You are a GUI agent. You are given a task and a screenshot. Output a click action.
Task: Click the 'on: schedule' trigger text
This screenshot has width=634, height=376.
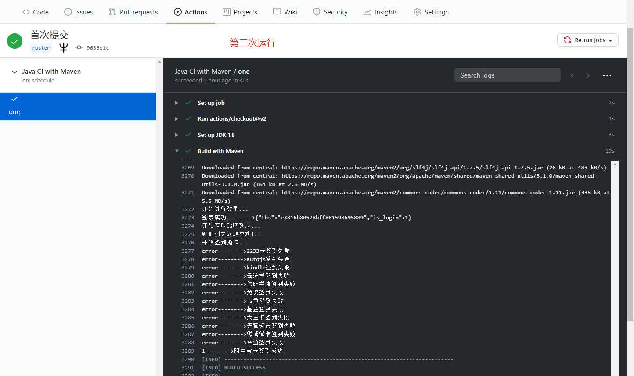tap(38, 81)
